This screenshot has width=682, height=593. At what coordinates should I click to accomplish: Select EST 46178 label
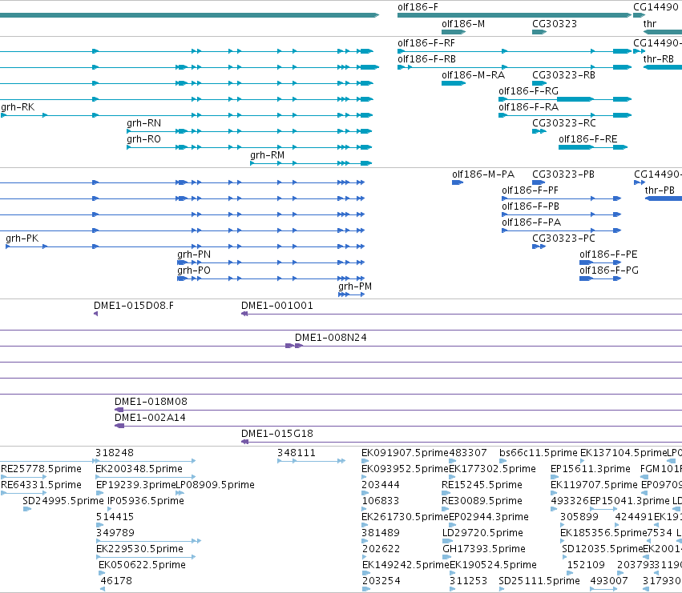coord(116,582)
